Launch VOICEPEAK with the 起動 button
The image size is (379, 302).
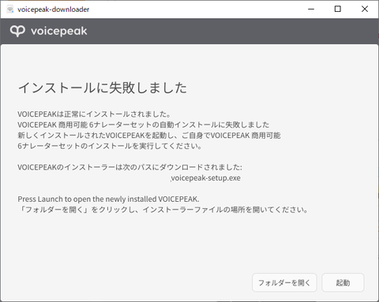tap(343, 282)
